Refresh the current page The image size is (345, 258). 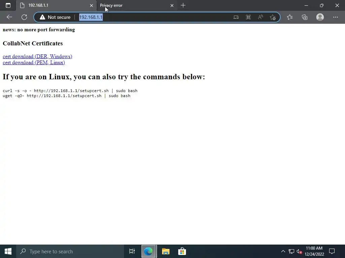click(24, 17)
